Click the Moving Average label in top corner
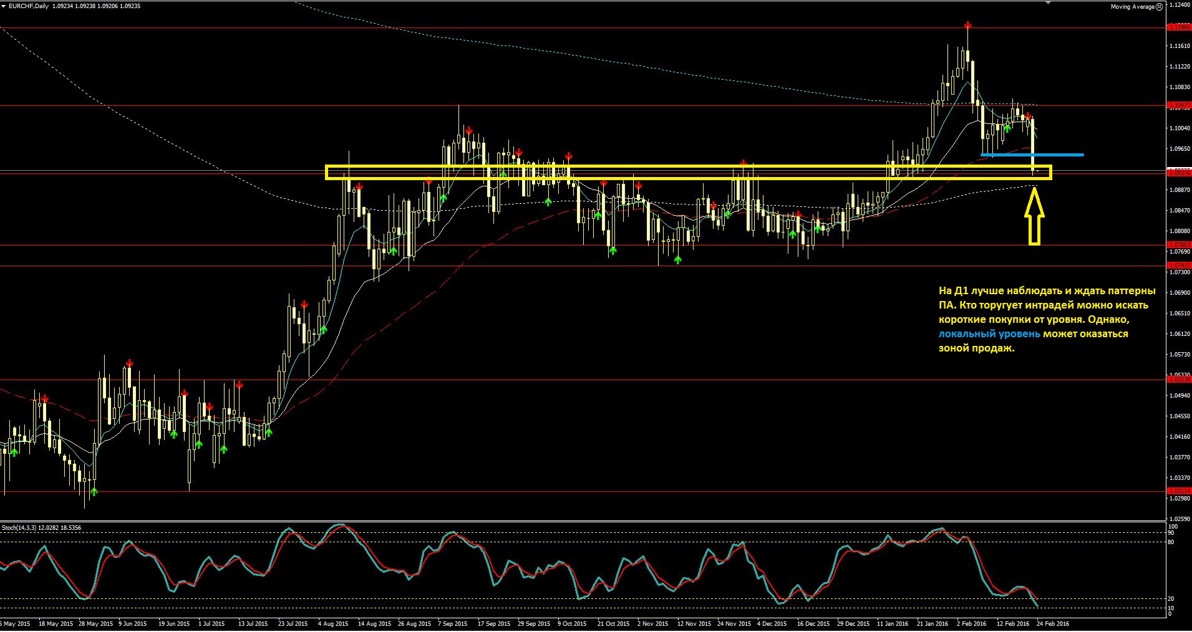Screen dimensions: 1192x632 (x=1132, y=7)
